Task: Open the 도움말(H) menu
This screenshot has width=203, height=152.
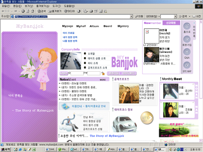Action: point(69,6)
